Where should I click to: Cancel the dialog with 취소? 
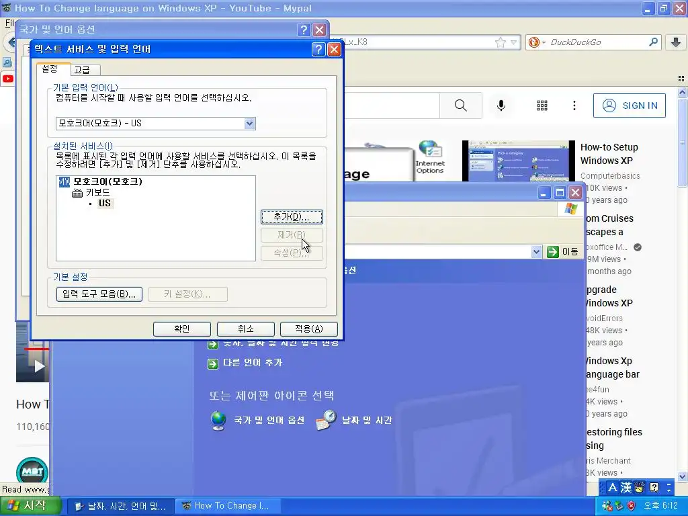coord(246,329)
